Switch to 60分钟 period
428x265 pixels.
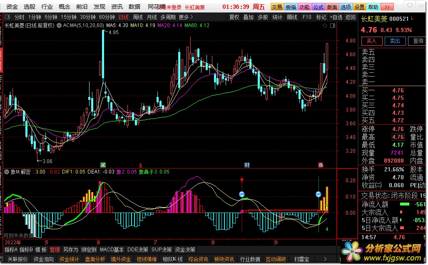107,17
